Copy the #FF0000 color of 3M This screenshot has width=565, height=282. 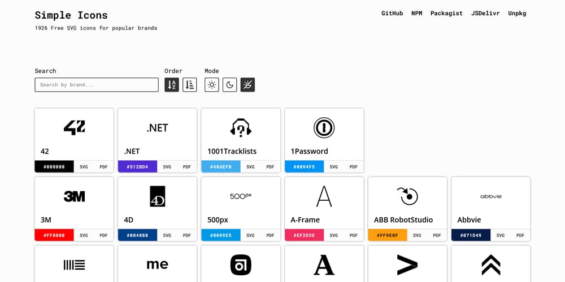point(54,235)
